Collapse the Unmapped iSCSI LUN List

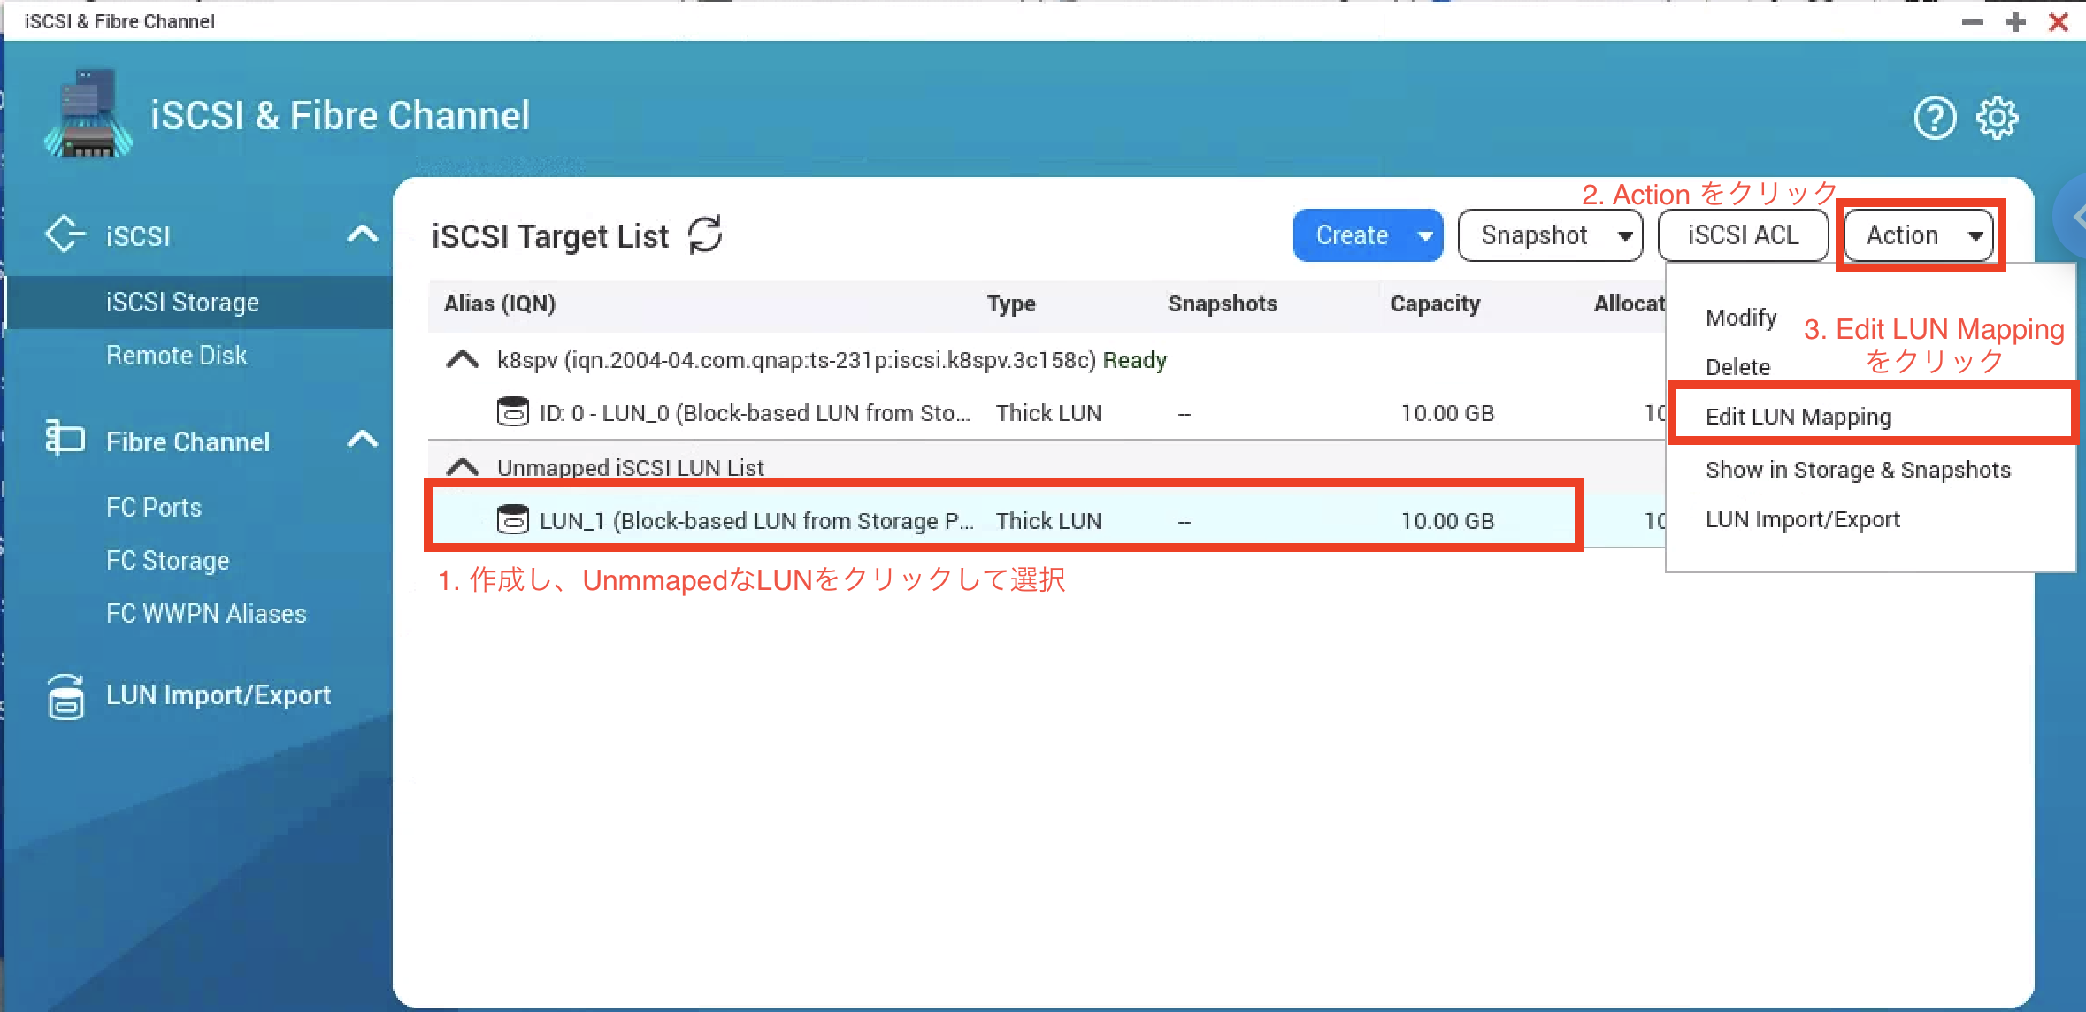coord(463,467)
